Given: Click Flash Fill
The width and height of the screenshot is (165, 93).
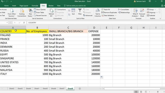Looking at the screenshot, I should tap(106, 10).
